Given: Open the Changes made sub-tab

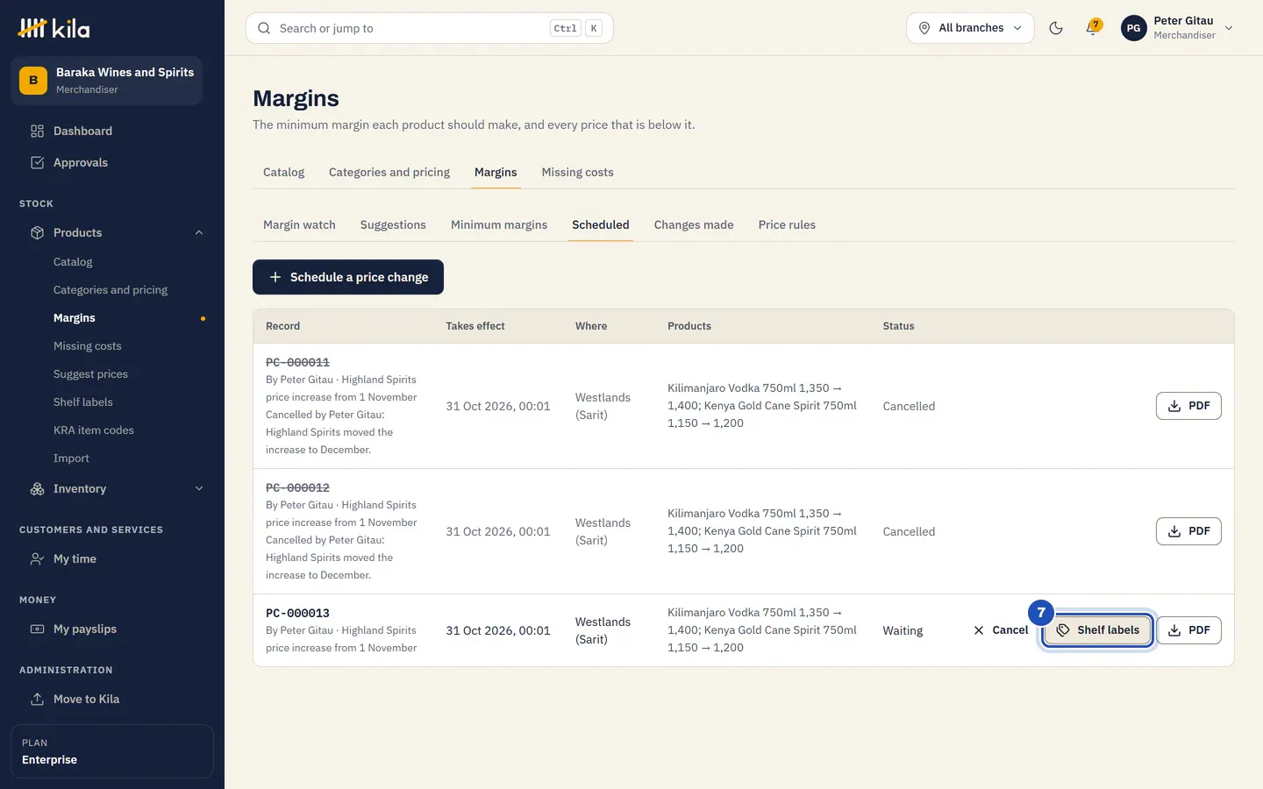Looking at the screenshot, I should pyautogui.click(x=694, y=225).
